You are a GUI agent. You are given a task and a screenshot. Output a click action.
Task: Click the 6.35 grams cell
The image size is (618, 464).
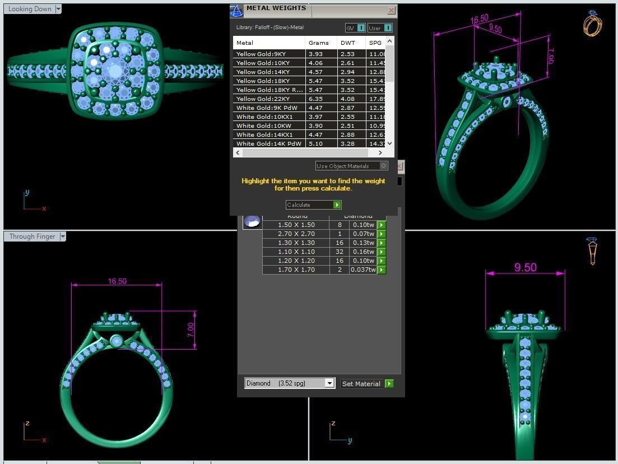(x=321, y=99)
